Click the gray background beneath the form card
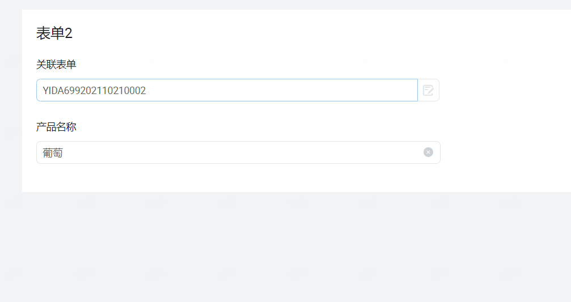 click(x=286, y=248)
